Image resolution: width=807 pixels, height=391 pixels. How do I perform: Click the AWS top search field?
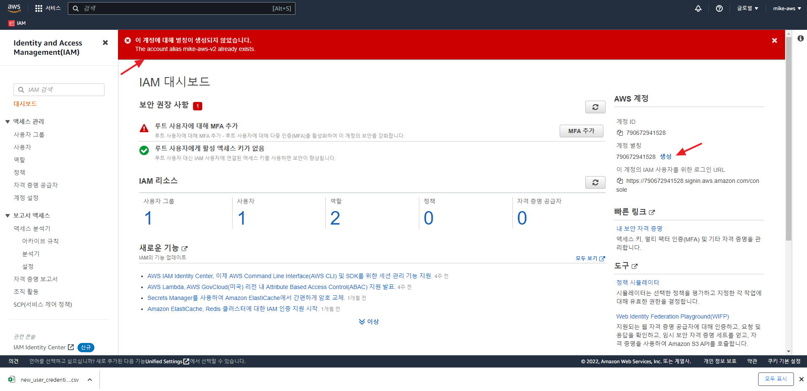[182, 8]
